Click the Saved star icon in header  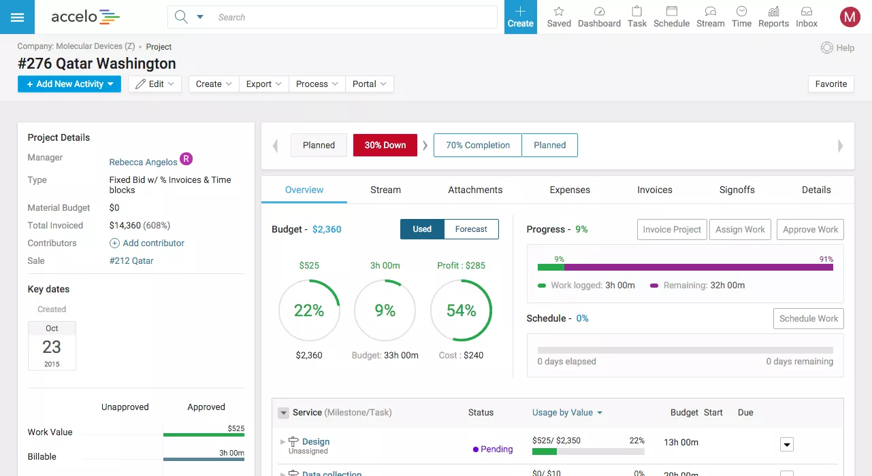tap(558, 16)
